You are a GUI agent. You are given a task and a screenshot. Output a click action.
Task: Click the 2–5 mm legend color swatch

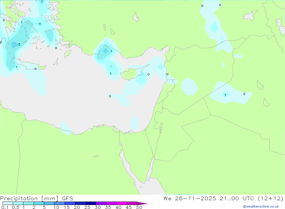(x=39, y=203)
